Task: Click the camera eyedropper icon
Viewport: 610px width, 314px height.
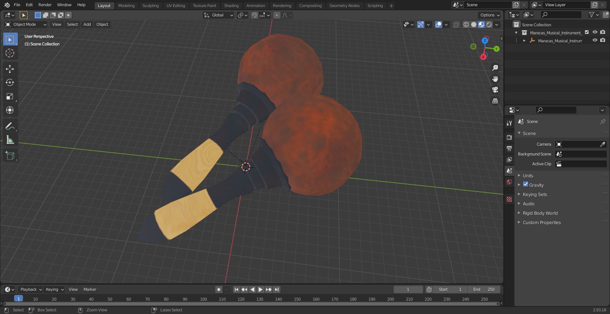Action: pos(602,144)
